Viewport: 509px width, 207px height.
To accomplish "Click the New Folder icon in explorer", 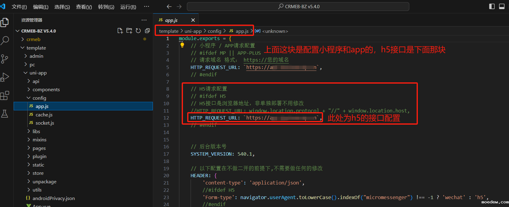I will [129, 31].
